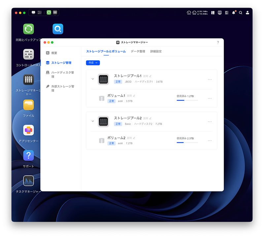Viewport: 264px width, 237px height.
Task: Collapse the ストレージプール2 section
Action: point(93,121)
